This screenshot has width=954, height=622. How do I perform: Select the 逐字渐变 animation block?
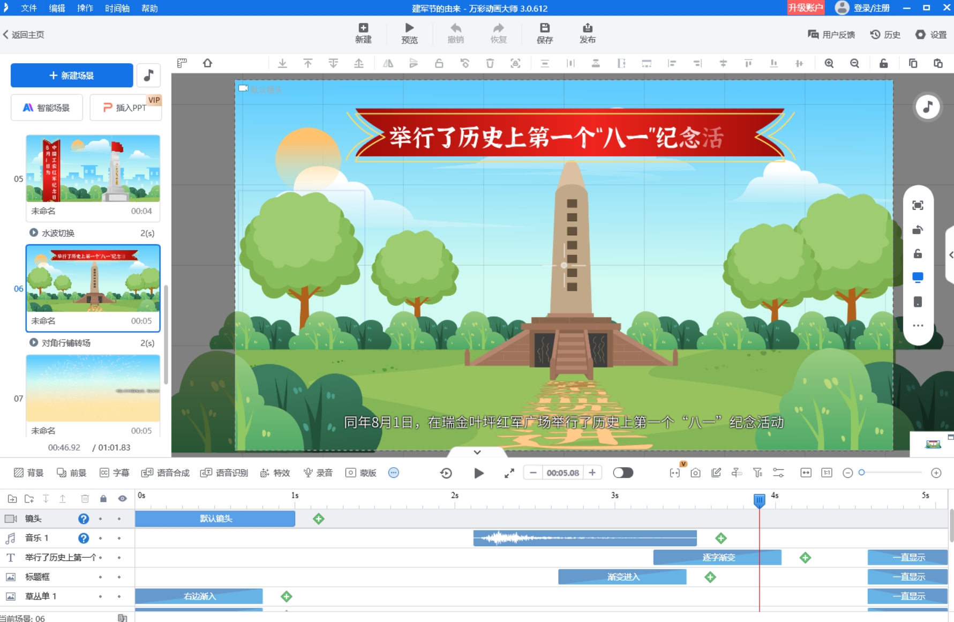click(717, 557)
